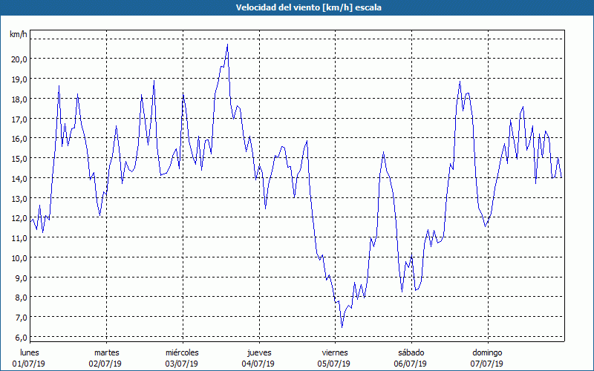This screenshot has width=594, height=371.
Task: Click the '16,0' y-axis value
Action: pyautogui.click(x=20, y=139)
